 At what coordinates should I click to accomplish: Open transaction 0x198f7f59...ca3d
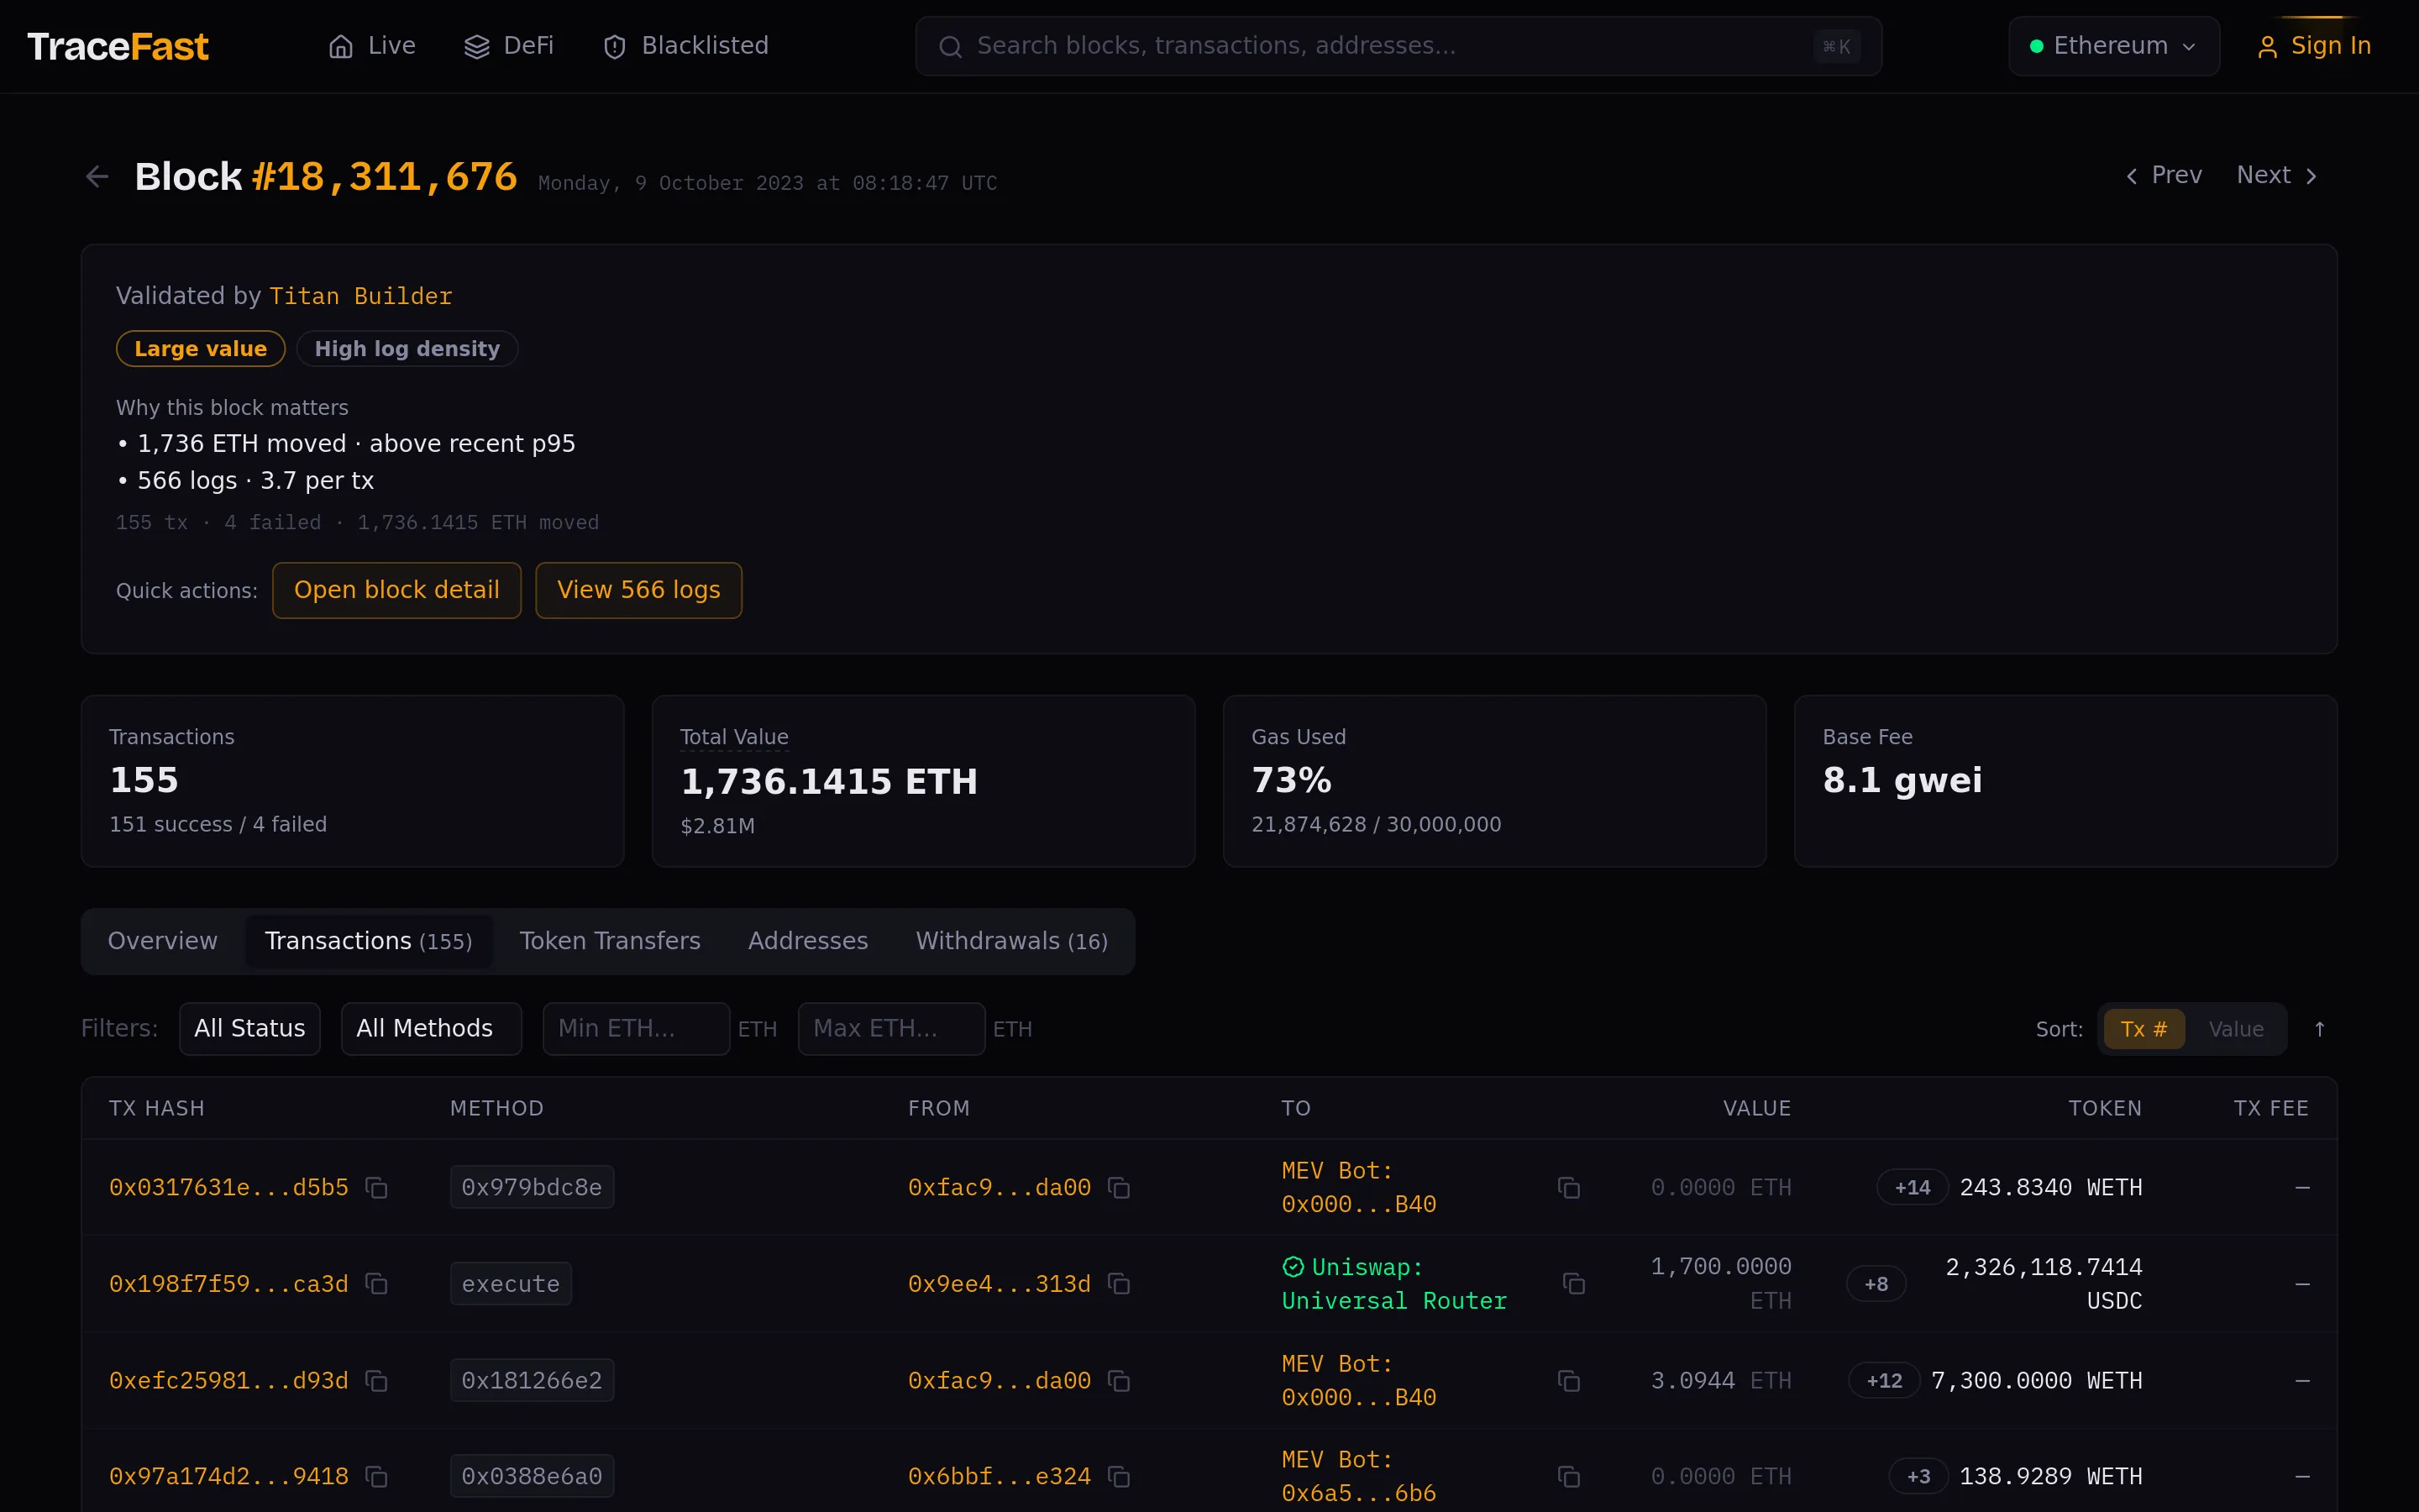[x=229, y=1284]
